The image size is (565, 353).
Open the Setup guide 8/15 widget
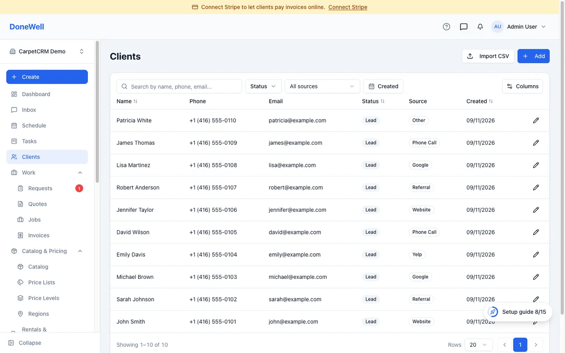pyautogui.click(x=517, y=312)
